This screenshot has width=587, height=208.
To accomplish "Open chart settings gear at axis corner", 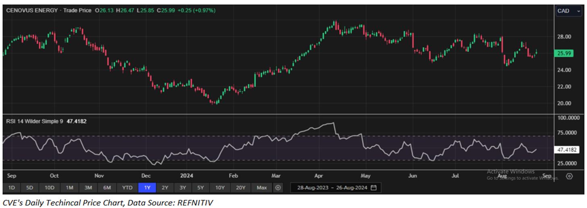I will 569,176.
